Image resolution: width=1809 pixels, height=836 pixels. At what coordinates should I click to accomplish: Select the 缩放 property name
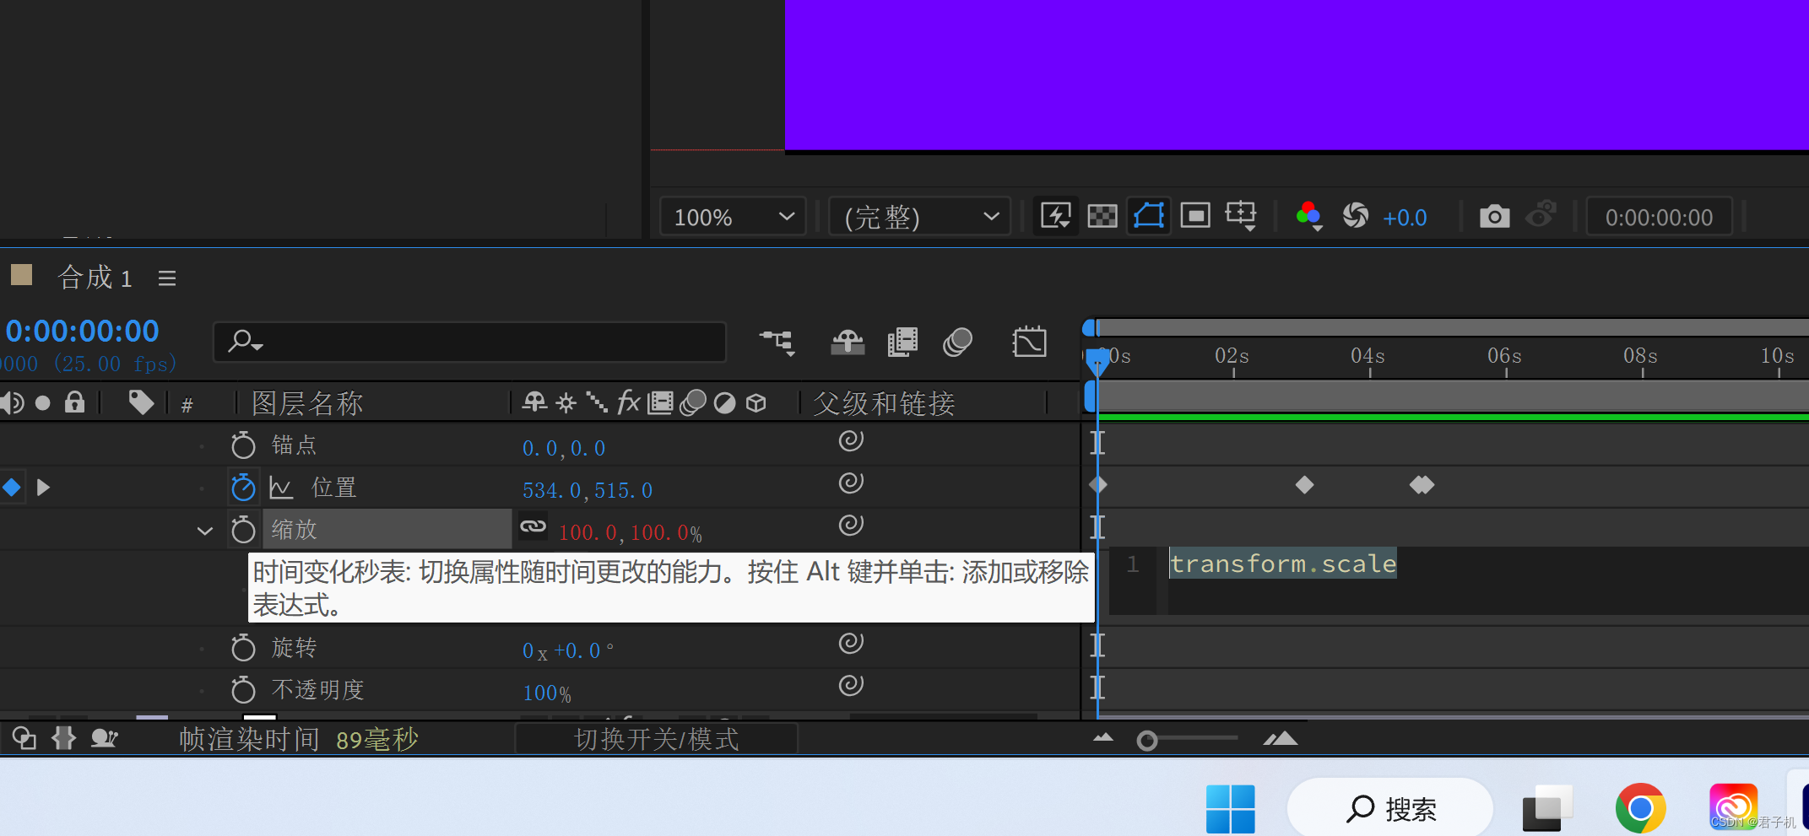[x=294, y=529]
